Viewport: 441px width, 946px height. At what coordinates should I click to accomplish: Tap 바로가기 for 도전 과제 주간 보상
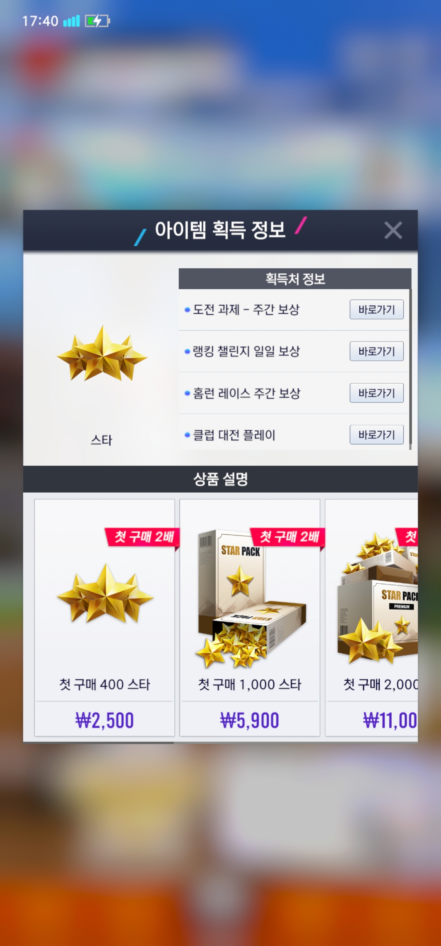point(376,310)
